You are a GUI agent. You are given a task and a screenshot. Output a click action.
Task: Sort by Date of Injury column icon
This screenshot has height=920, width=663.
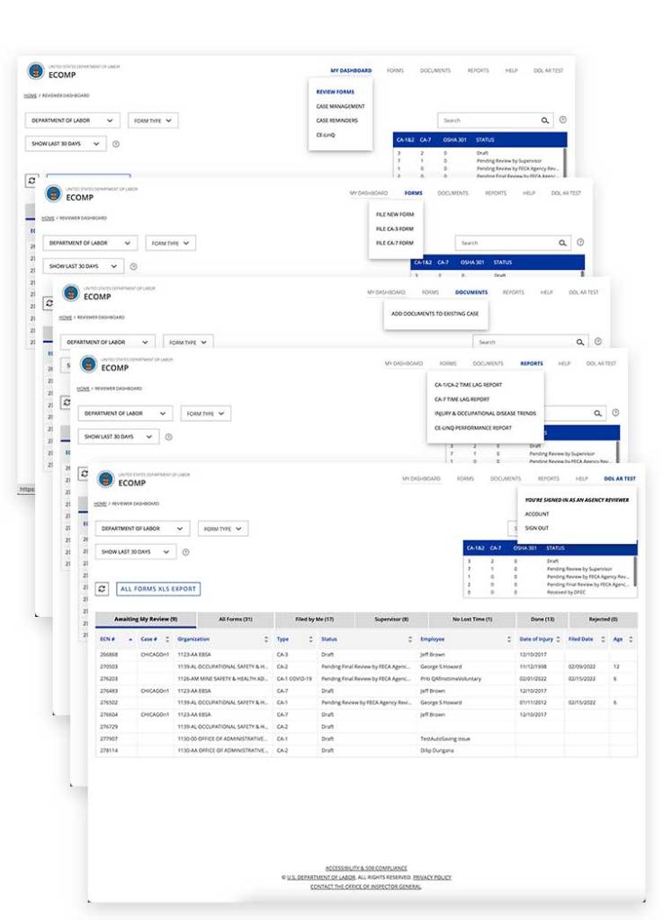click(560, 639)
